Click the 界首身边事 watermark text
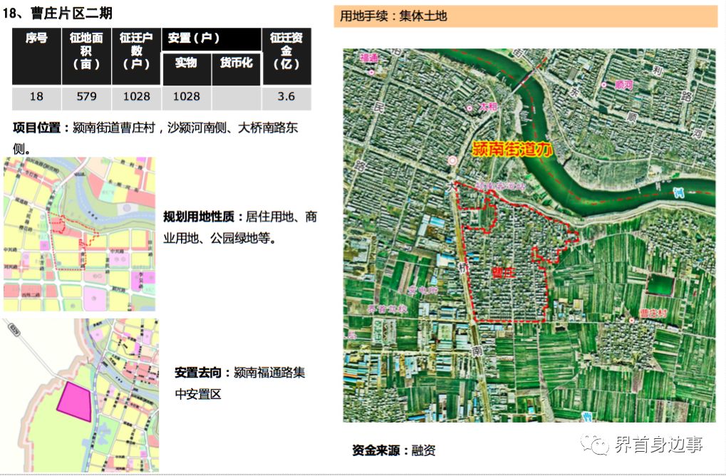 [x=658, y=445]
